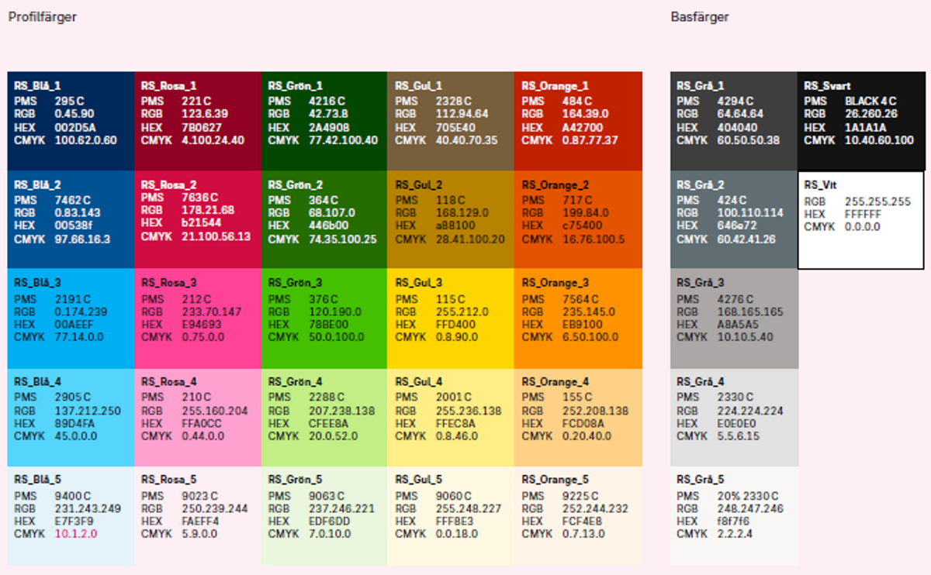The height and width of the screenshot is (575, 931).
Task: Click the RS_Blå_3 cyan swatch
Action: 71,318
